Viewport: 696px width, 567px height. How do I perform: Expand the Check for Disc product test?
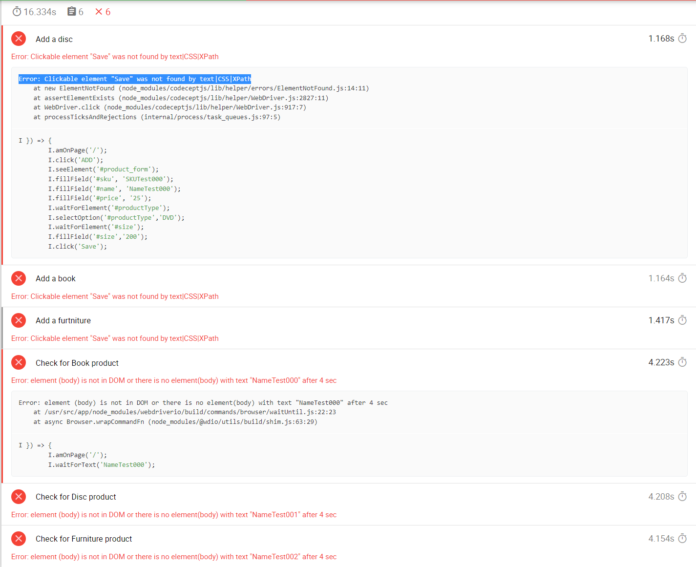[x=76, y=497]
